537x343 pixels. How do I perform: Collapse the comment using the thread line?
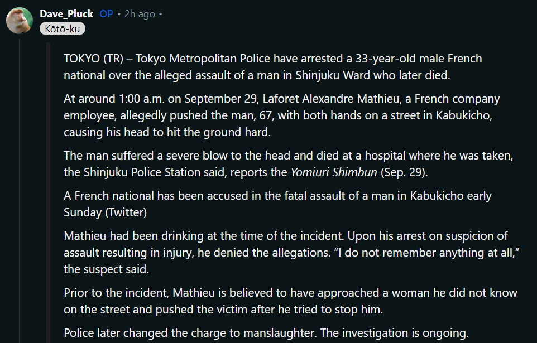point(20,191)
